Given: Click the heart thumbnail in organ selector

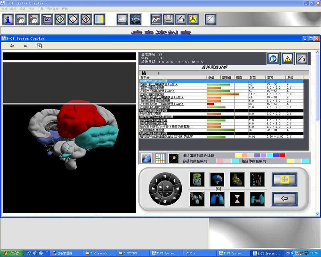Looking at the screenshot, I should click(237, 180).
